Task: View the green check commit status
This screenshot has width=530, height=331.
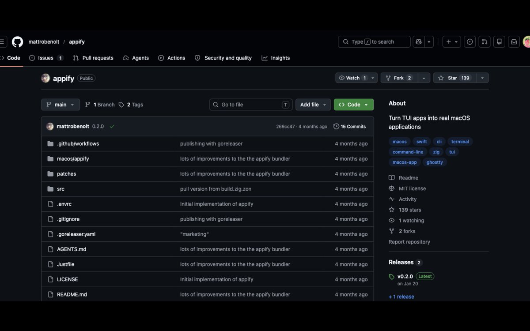Action: click(112, 126)
